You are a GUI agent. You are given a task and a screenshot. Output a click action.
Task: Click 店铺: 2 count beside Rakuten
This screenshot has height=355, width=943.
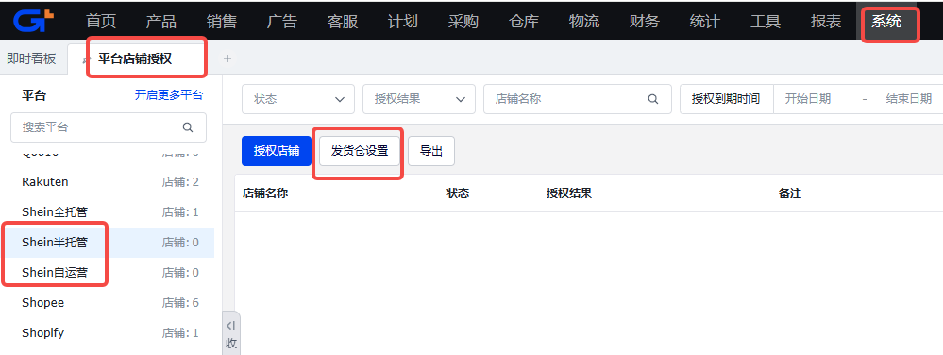180,181
